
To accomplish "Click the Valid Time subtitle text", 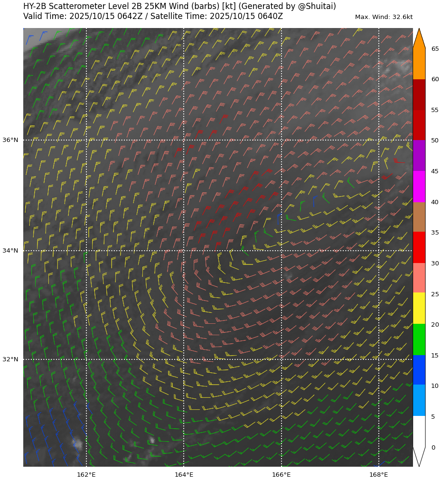I will pos(153,16).
